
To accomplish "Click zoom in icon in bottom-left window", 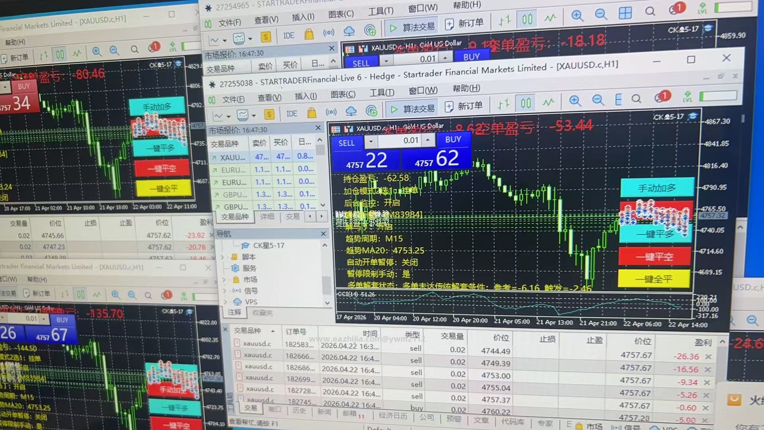I will coord(115,295).
